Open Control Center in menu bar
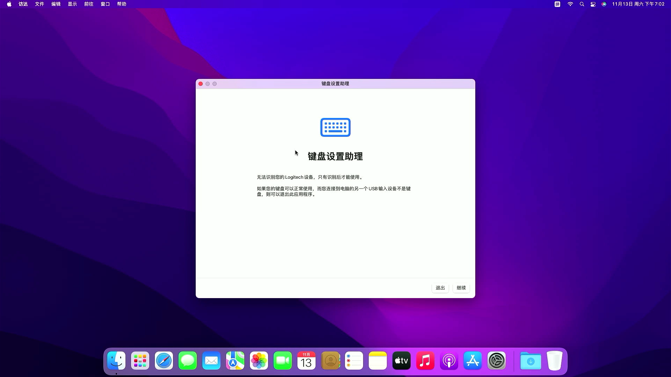 (593, 4)
